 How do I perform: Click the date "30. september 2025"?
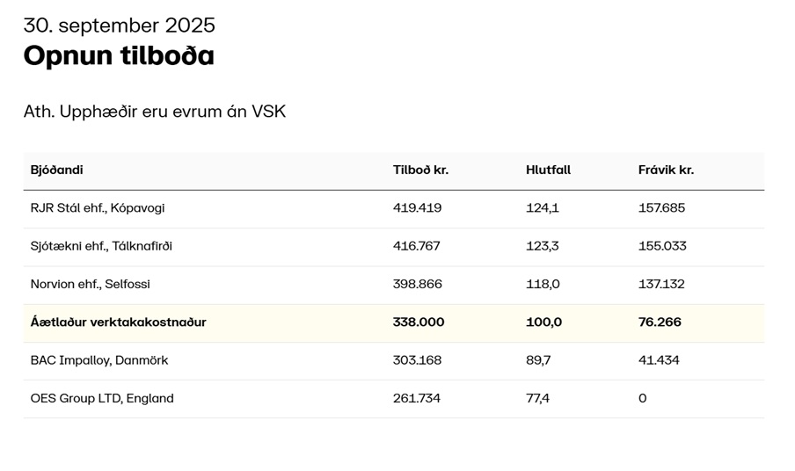119,25
